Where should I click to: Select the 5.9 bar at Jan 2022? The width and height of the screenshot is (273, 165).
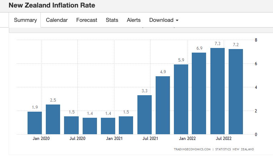coord(181,99)
